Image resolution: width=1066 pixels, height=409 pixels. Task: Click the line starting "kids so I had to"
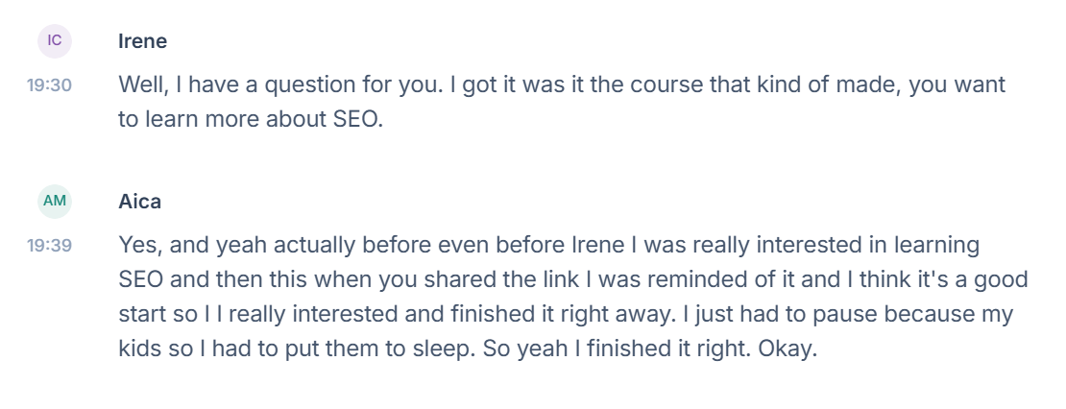tap(467, 349)
